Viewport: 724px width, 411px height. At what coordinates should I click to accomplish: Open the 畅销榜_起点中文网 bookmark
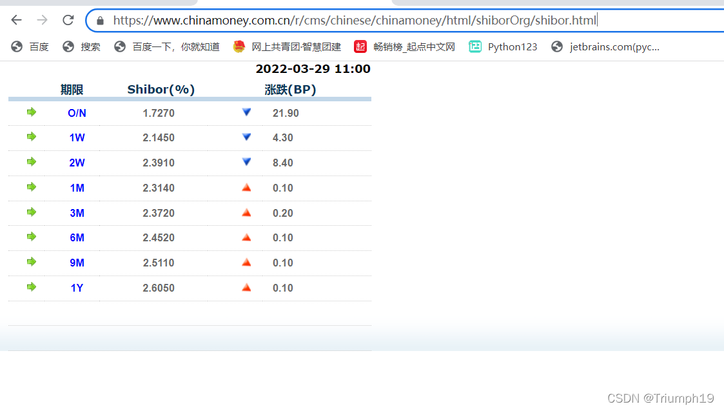404,46
